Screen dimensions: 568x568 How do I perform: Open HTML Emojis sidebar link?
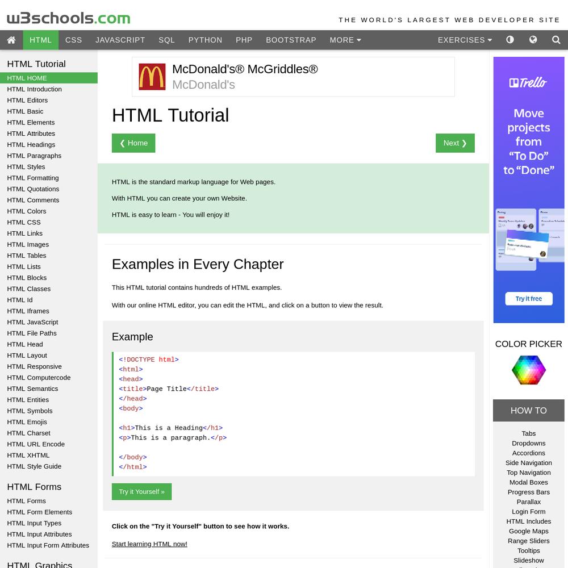[x=48, y=422]
